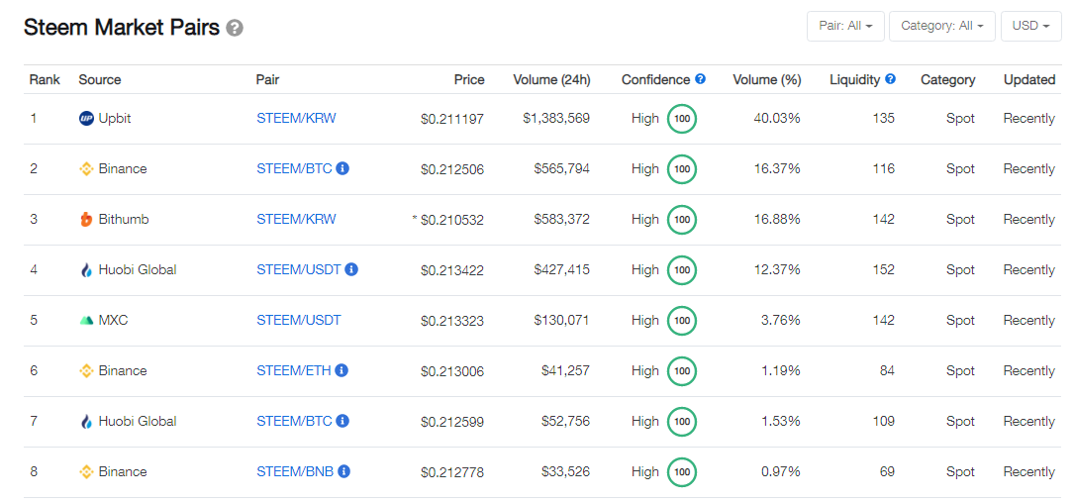This screenshot has width=1074, height=502.
Task: Click Binance name in rank 6 row
Action: [x=123, y=370]
